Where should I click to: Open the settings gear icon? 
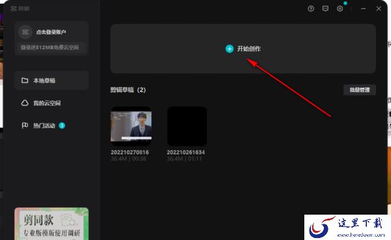tap(340, 8)
